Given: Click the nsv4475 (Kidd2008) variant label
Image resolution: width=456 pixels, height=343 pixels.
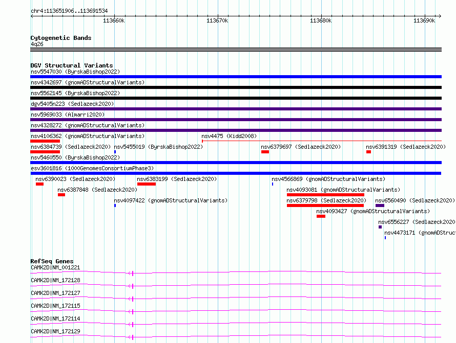Looking at the screenshot, I should pyautogui.click(x=229, y=136).
